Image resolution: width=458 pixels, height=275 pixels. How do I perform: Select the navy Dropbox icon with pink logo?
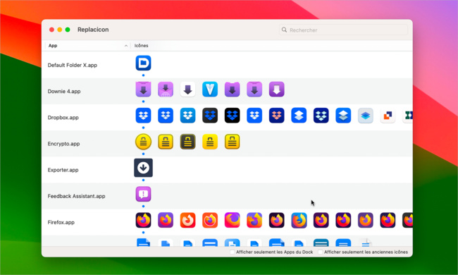coord(276,116)
